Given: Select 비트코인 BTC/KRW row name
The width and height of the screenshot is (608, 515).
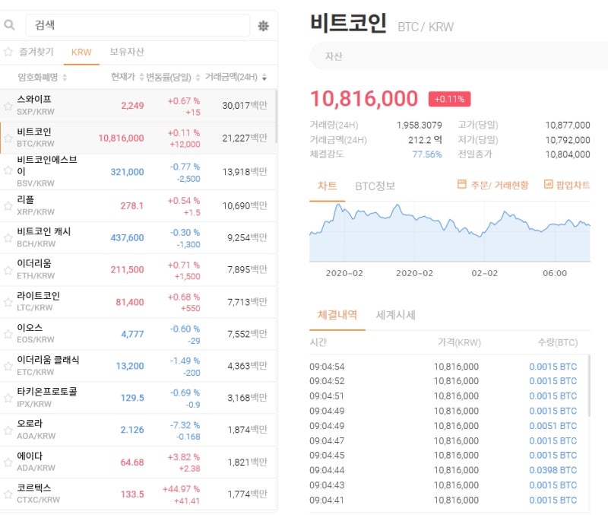Looking at the screenshot, I should (x=36, y=138).
